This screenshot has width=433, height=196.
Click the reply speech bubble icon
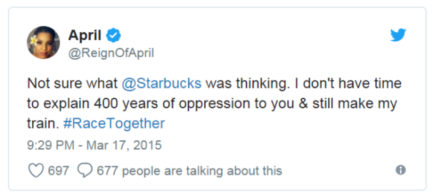(84, 171)
